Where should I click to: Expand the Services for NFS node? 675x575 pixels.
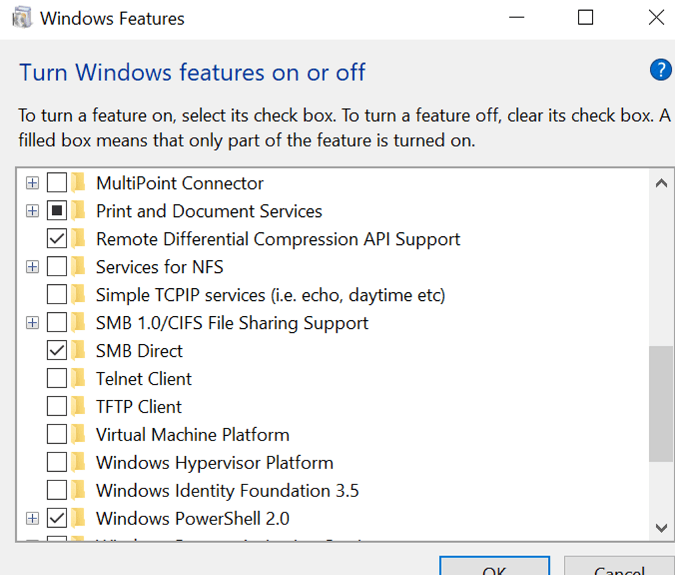click(x=33, y=267)
